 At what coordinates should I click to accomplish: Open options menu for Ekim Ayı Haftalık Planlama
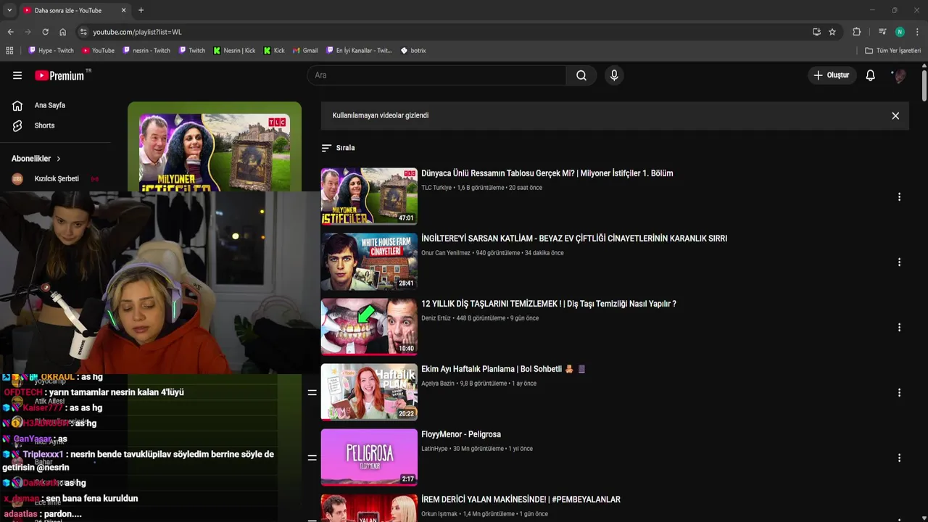(x=899, y=393)
